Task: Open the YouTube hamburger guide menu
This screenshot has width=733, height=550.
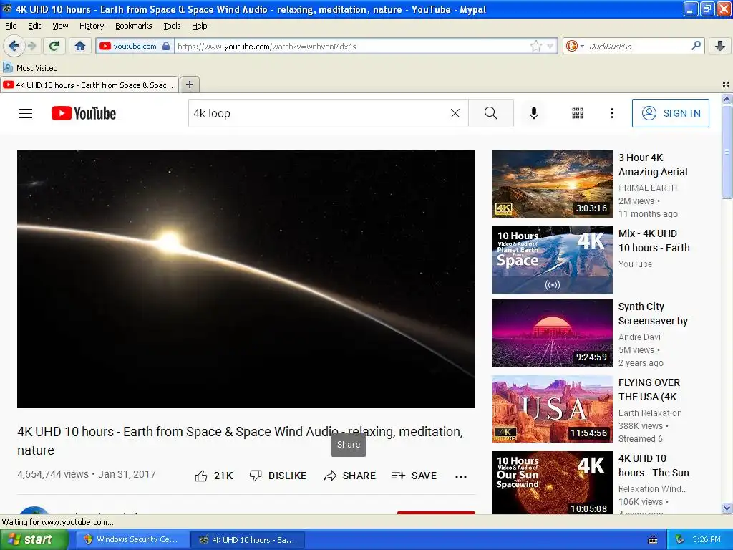Action: click(26, 113)
